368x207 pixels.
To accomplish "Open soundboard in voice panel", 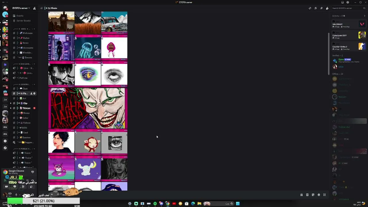I will 31,187.
